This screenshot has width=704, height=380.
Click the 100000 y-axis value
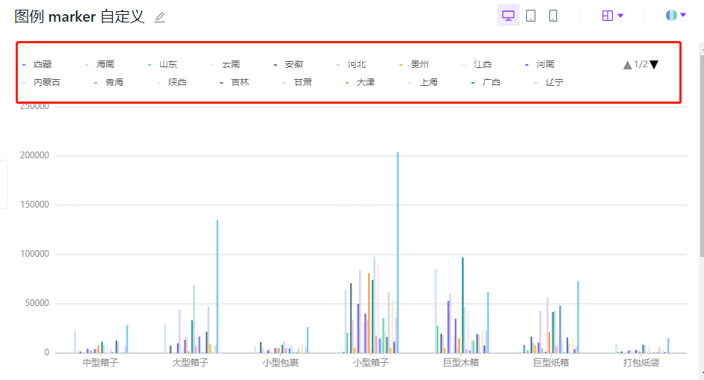(x=34, y=255)
